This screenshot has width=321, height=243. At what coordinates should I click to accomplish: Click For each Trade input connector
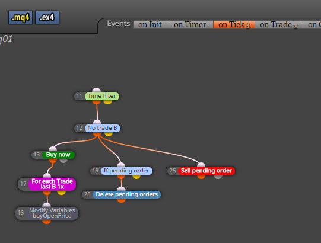click(47, 175)
